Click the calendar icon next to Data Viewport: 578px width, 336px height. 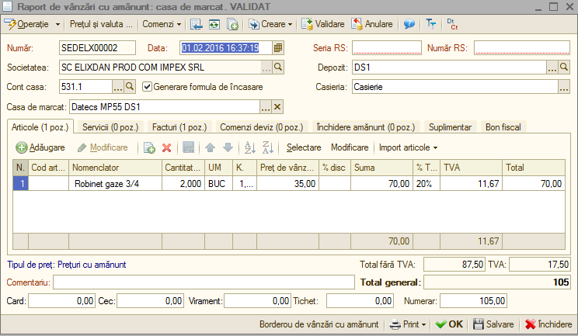(x=278, y=48)
